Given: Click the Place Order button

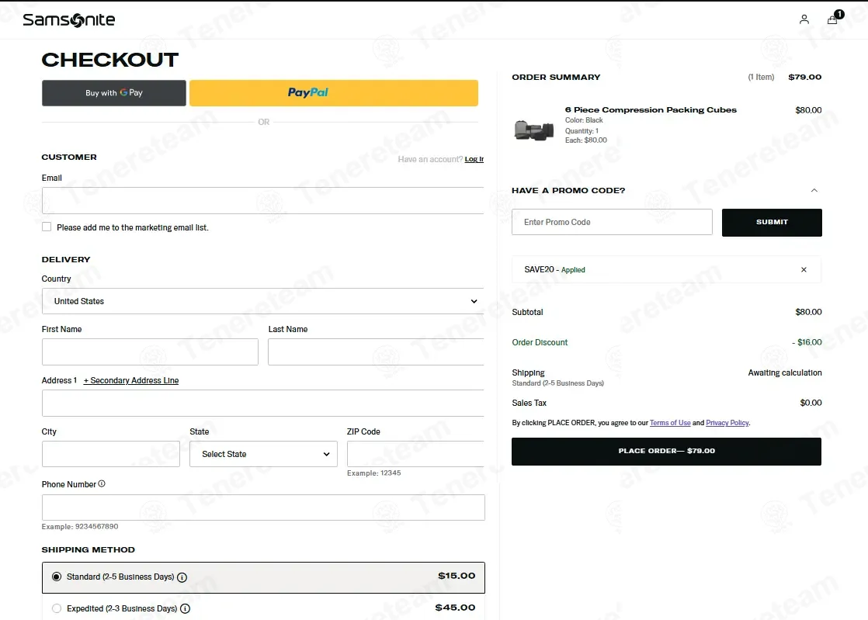Looking at the screenshot, I should [666, 452].
